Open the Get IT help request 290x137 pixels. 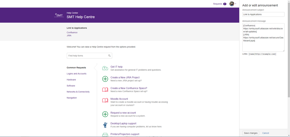tap(116, 67)
